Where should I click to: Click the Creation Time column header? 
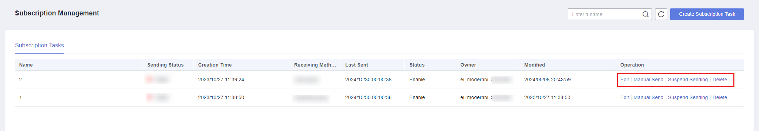coord(215,65)
